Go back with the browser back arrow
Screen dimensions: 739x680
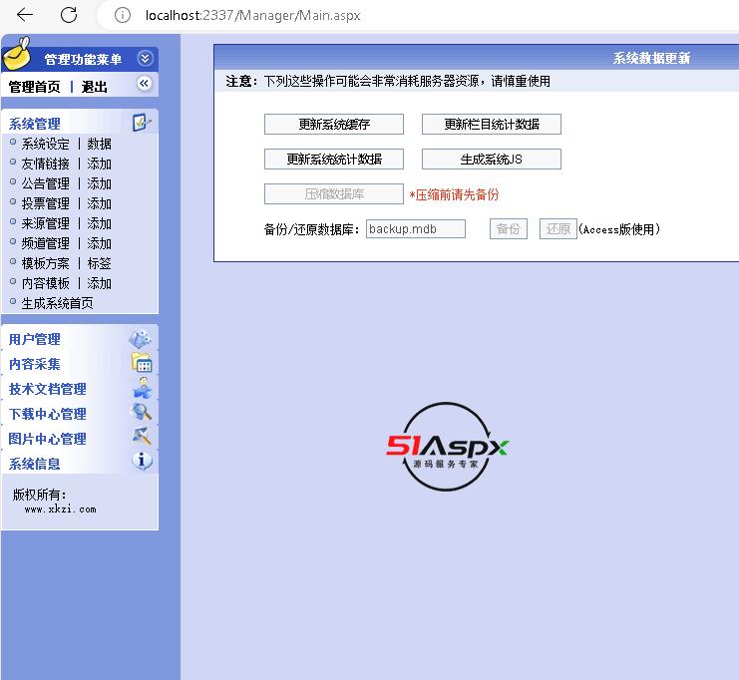[25, 15]
